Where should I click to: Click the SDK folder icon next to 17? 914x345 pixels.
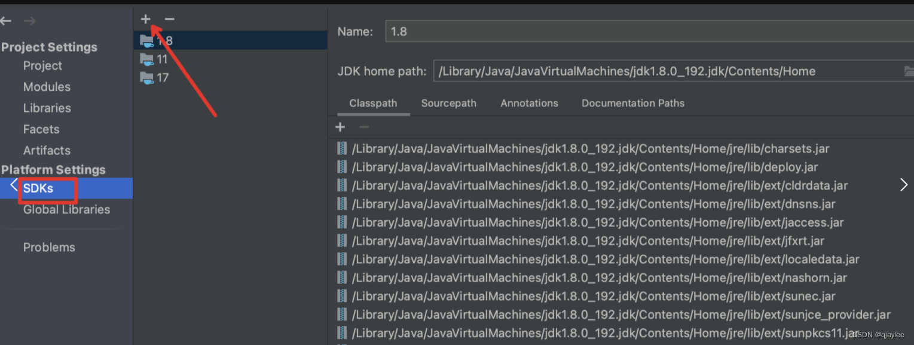coord(148,78)
